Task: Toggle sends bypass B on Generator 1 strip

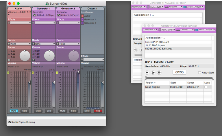Action: (x=33, y=44)
